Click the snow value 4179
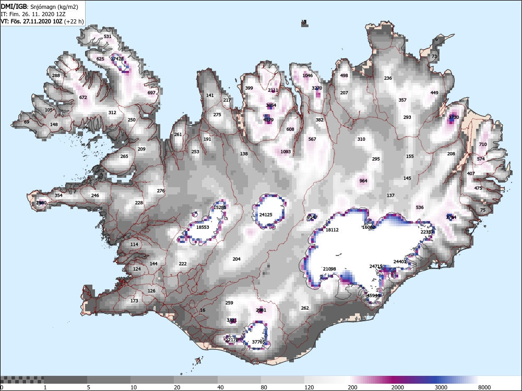 [268, 120]
